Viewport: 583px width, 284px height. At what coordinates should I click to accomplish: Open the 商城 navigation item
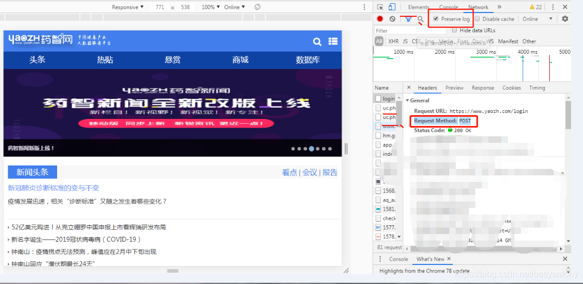pyautogui.click(x=240, y=60)
